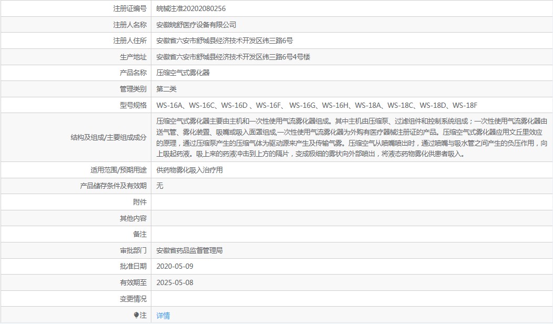Select approving authority 安徽省药品监督管理局
This screenshot has height=324, width=553.
click(189, 250)
